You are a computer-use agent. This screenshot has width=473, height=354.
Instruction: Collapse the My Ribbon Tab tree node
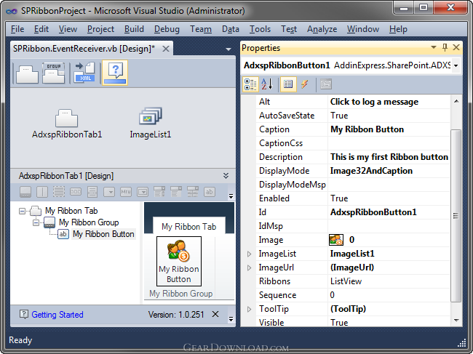click(22, 211)
